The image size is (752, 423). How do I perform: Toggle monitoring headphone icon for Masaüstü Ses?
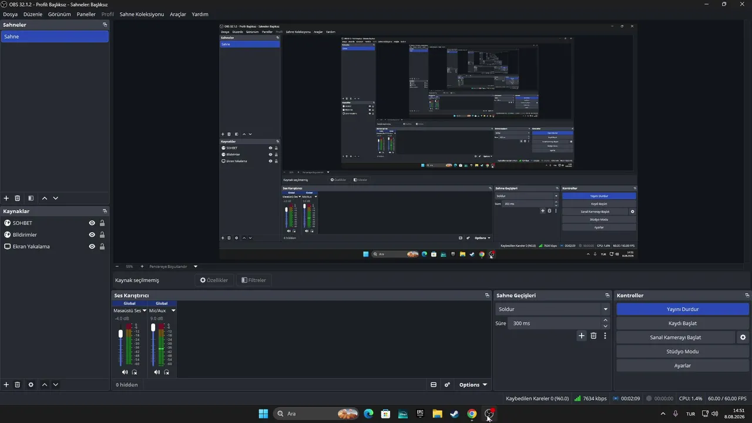(135, 372)
